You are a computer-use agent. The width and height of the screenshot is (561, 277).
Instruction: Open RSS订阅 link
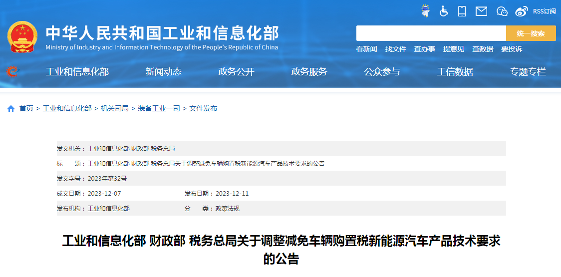pos(544,11)
